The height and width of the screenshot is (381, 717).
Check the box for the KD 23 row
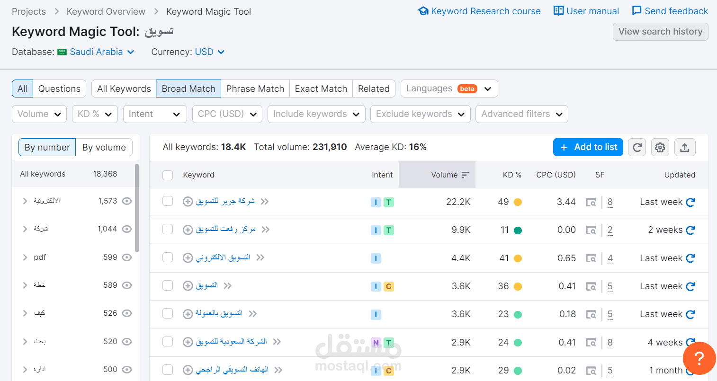pyautogui.click(x=168, y=313)
